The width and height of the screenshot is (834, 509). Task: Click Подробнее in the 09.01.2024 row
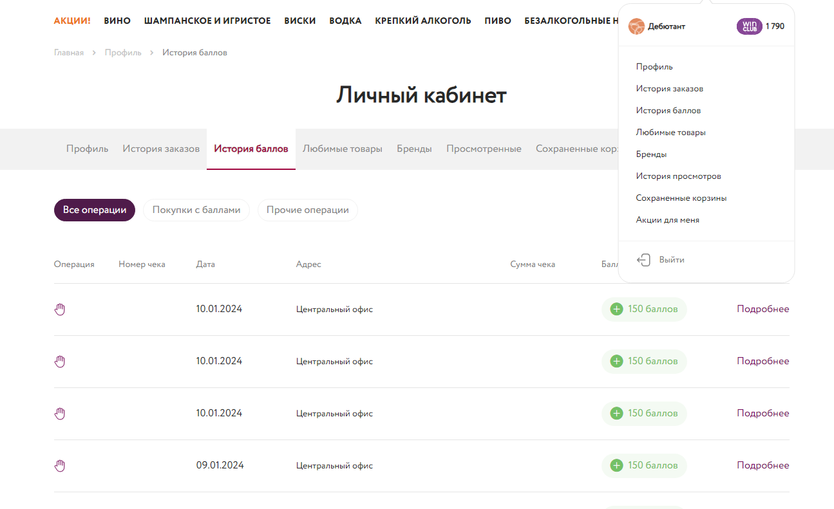point(763,466)
